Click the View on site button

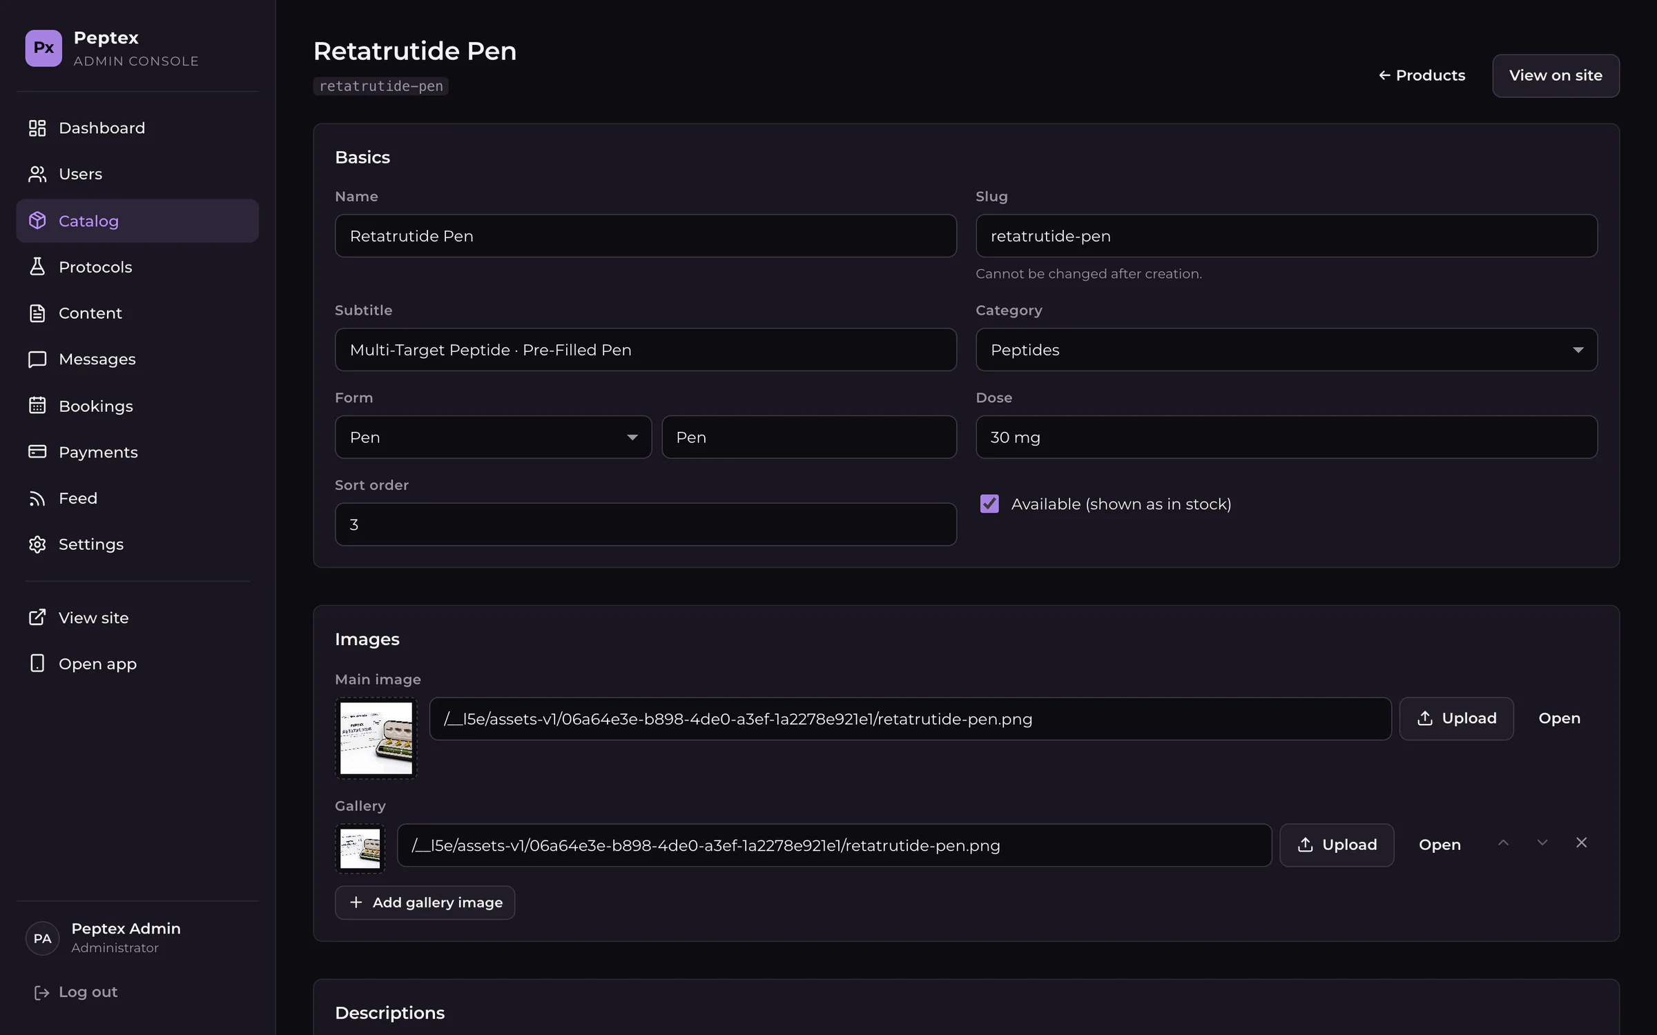[x=1556, y=76]
